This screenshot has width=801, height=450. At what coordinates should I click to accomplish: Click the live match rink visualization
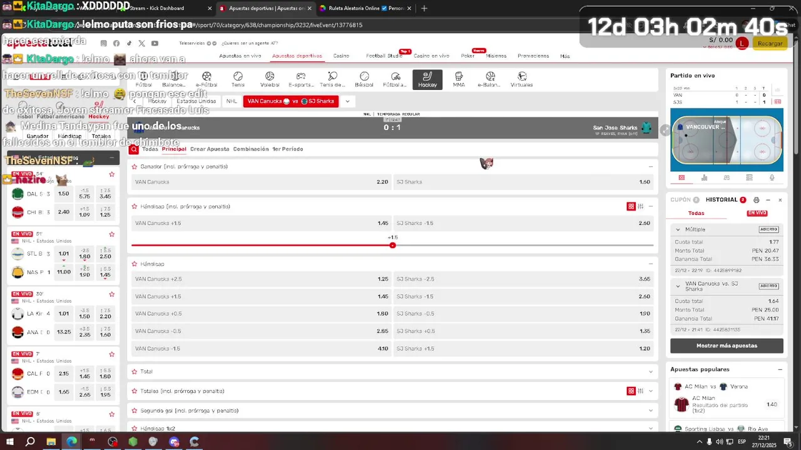pos(727,140)
